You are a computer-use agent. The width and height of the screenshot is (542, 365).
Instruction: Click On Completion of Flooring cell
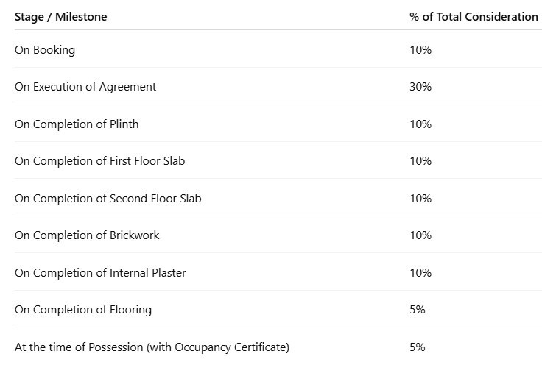[x=83, y=310]
